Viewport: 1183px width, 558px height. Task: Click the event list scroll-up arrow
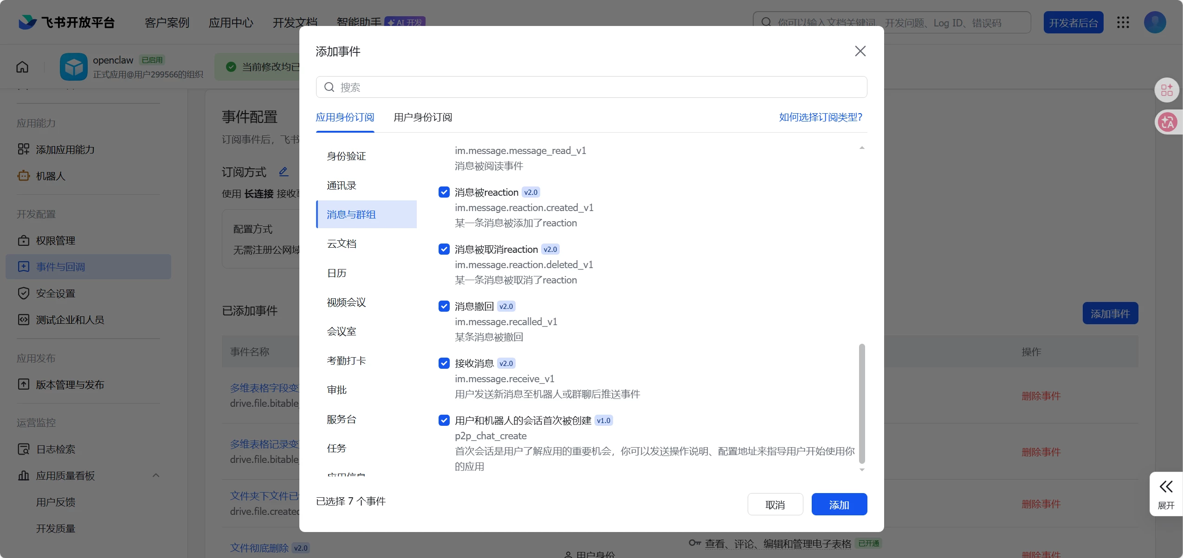click(x=862, y=148)
